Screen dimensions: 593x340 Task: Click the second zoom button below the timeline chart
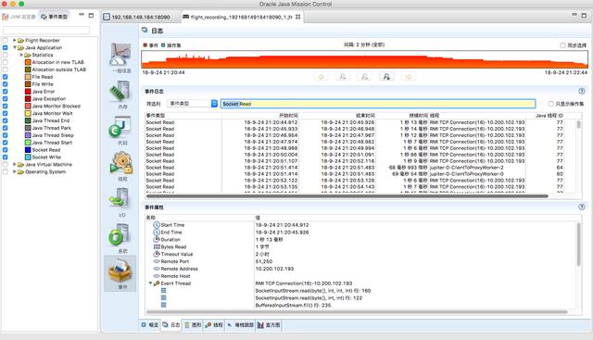point(343,77)
